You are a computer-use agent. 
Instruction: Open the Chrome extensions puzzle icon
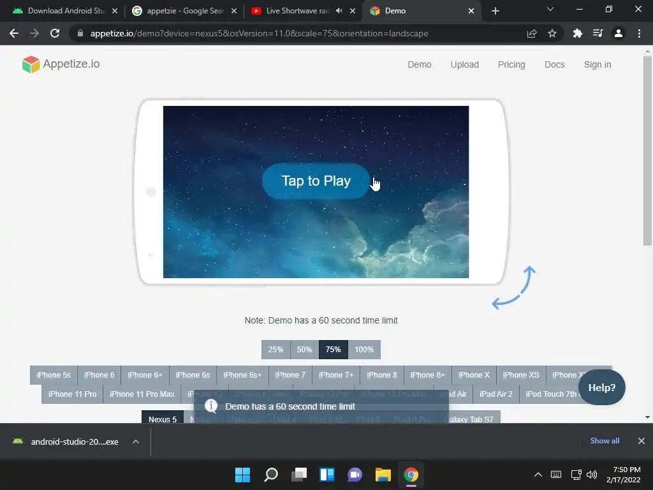click(577, 33)
